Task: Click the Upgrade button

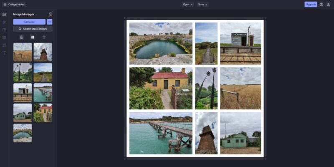Action: (311, 5)
